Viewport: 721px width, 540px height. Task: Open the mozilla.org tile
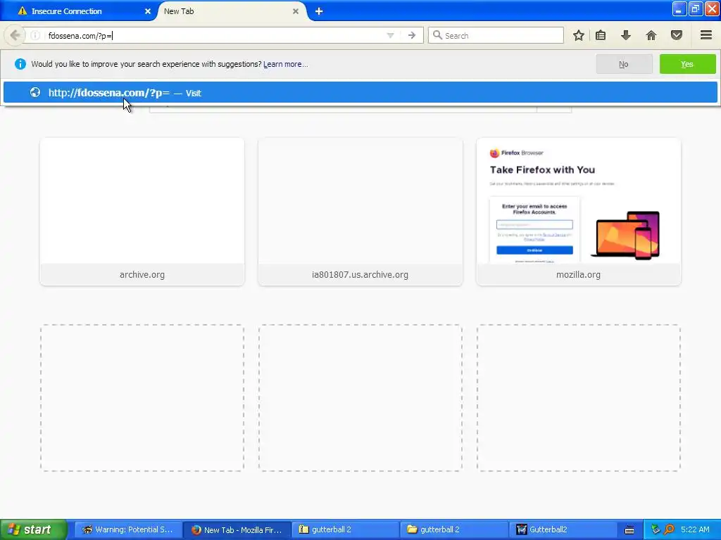click(x=579, y=212)
